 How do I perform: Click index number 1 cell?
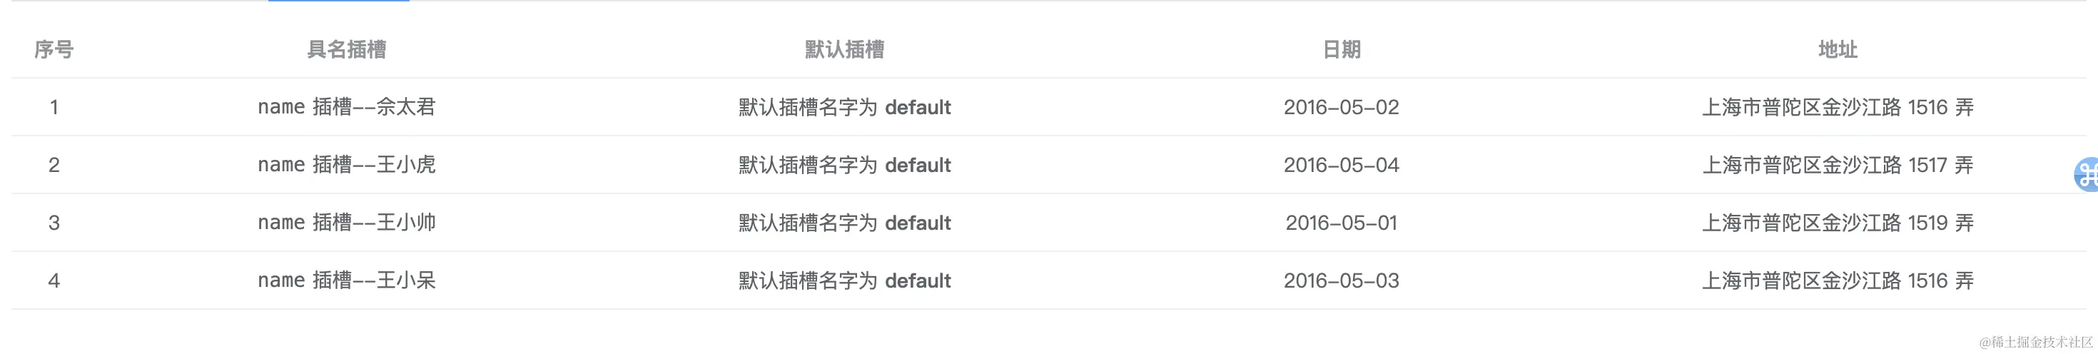(x=54, y=108)
